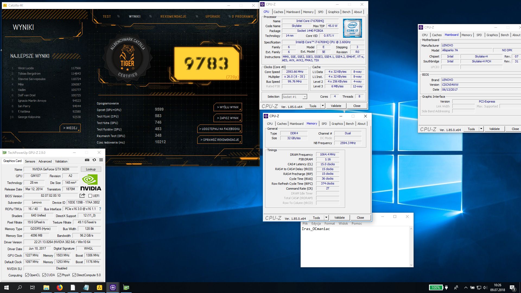
Task: Click the Bus Interface question mark
Action: pos(100,209)
